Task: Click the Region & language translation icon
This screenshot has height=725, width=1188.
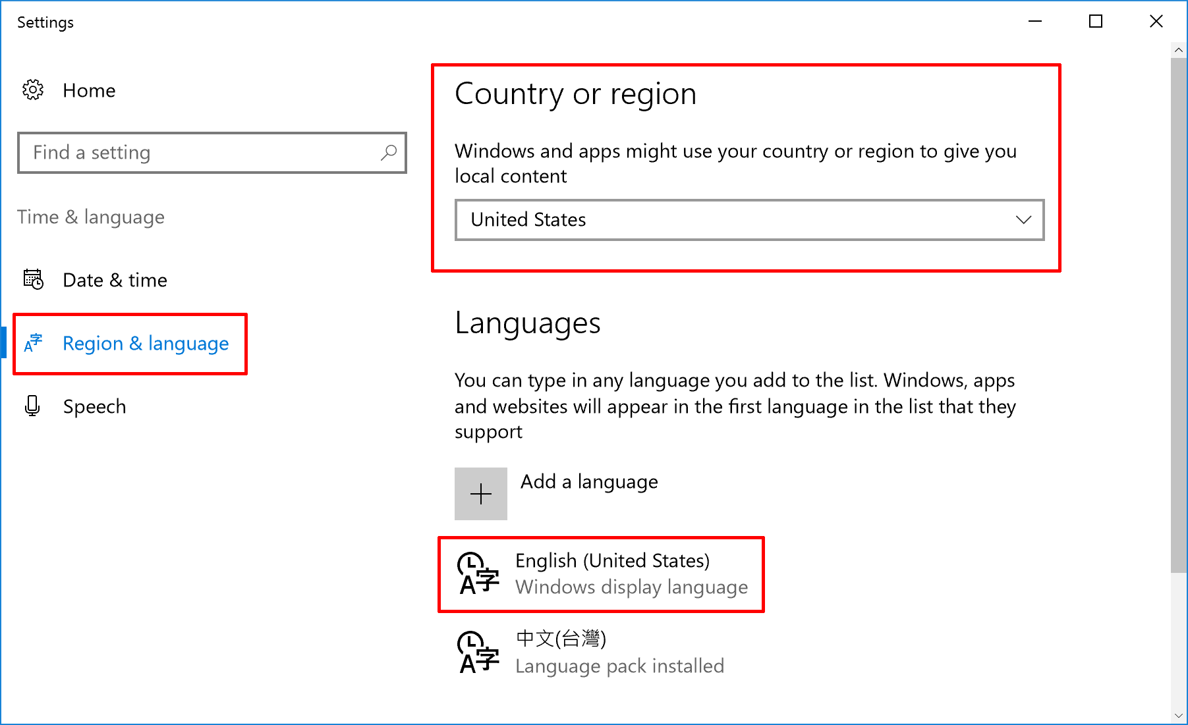Action: click(x=33, y=343)
